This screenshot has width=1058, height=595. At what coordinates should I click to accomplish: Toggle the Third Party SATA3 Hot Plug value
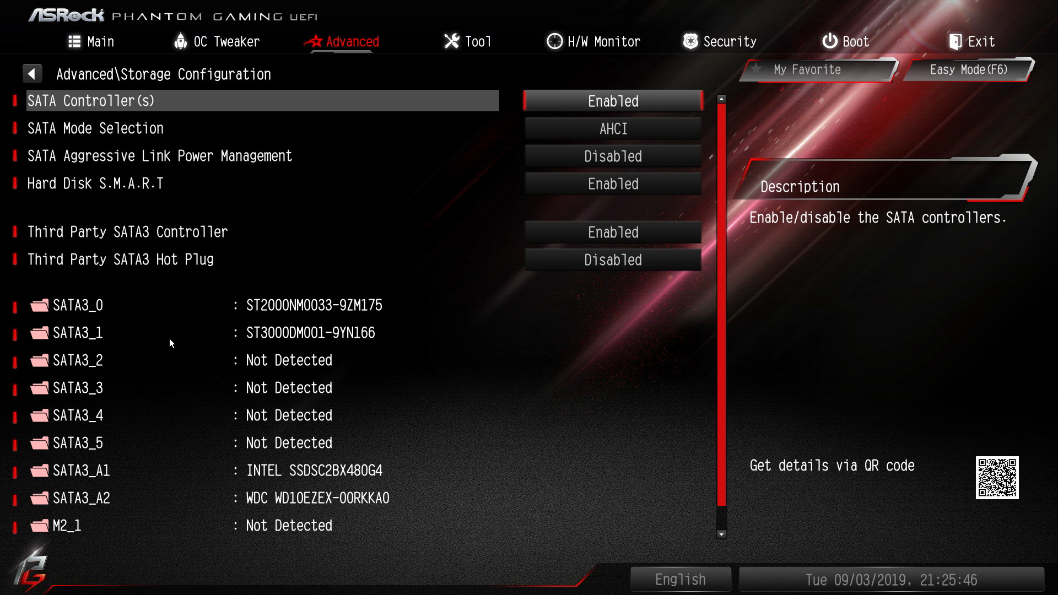pos(613,259)
